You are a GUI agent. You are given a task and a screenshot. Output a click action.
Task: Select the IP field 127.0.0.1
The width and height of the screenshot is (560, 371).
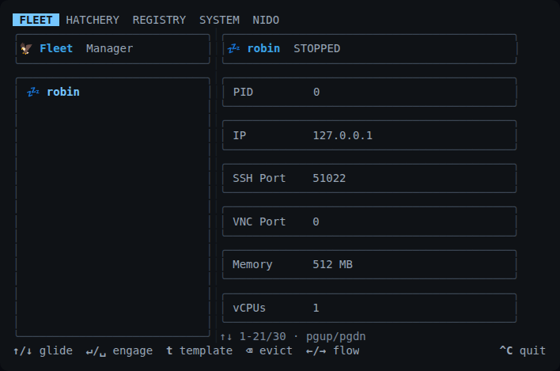point(369,135)
